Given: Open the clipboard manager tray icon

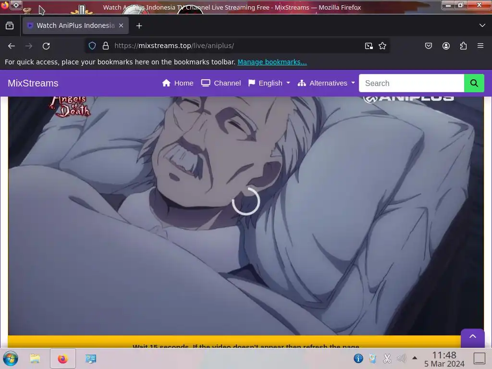Looking at the screenshot, I should 372,358.
